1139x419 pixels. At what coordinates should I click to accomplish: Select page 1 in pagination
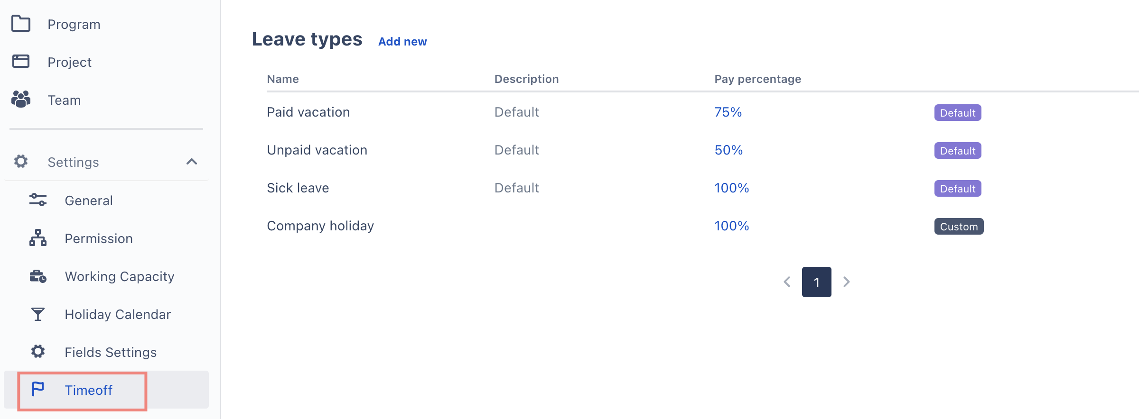816,282
